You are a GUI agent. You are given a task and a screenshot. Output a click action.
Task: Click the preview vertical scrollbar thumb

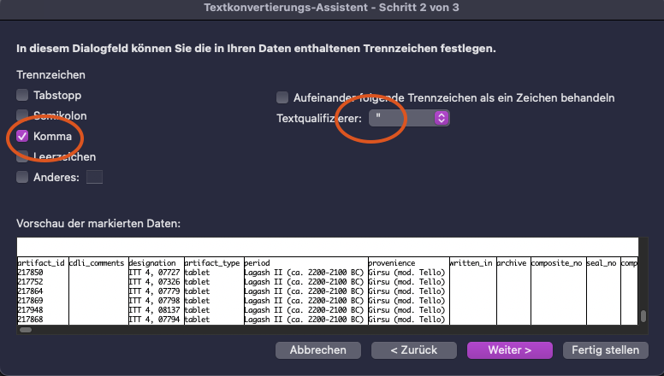click(643, 316)
